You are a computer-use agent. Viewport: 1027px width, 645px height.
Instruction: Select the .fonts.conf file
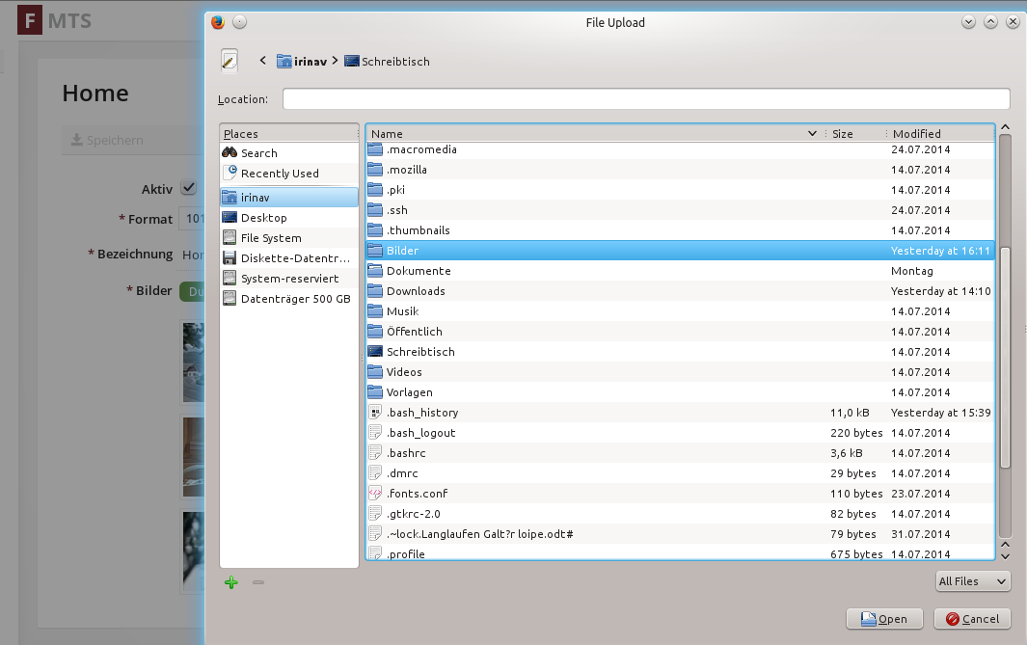[x=417, y=494]
